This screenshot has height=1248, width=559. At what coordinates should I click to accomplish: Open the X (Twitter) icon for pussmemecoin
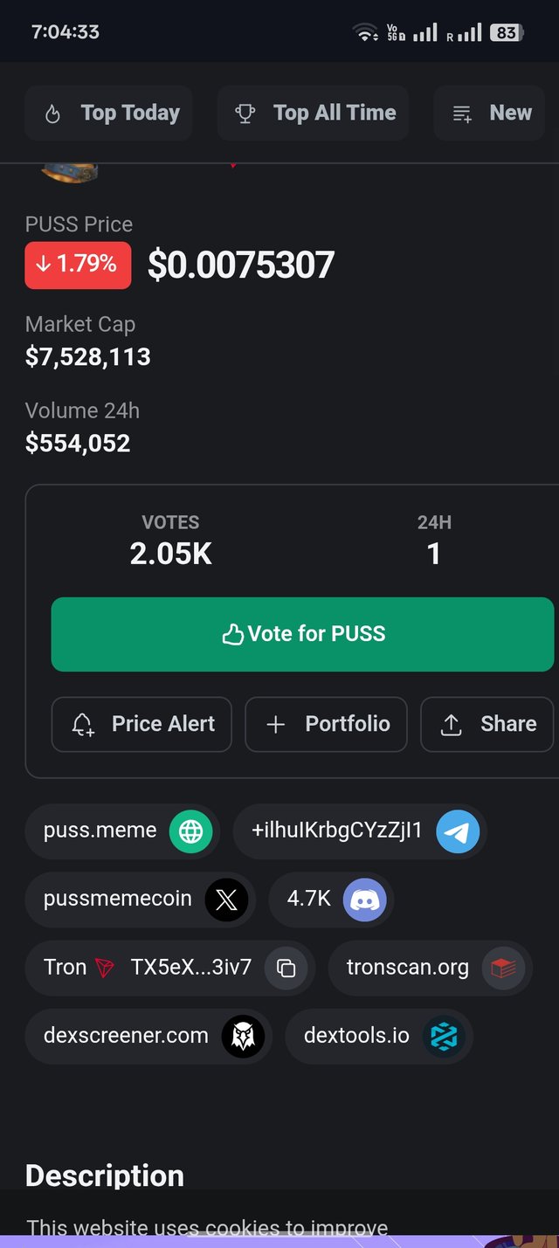pyautogui.click(x=226, y=900)
